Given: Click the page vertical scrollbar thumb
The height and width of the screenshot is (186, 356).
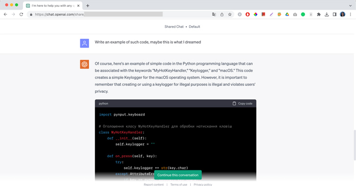Looking at the screenshot, I should pyautogui.click(x=354, y=144).
